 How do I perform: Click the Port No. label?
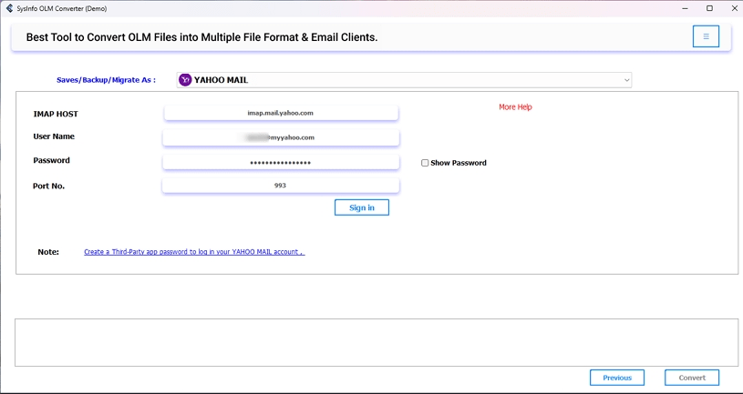(x=48, y=186)
